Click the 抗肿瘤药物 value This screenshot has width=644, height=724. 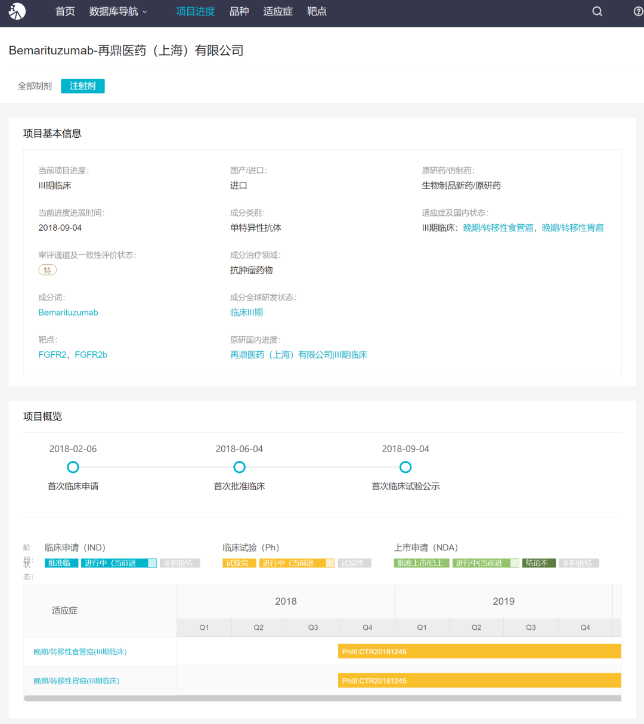pyautogui.click(x=252, y=270)
